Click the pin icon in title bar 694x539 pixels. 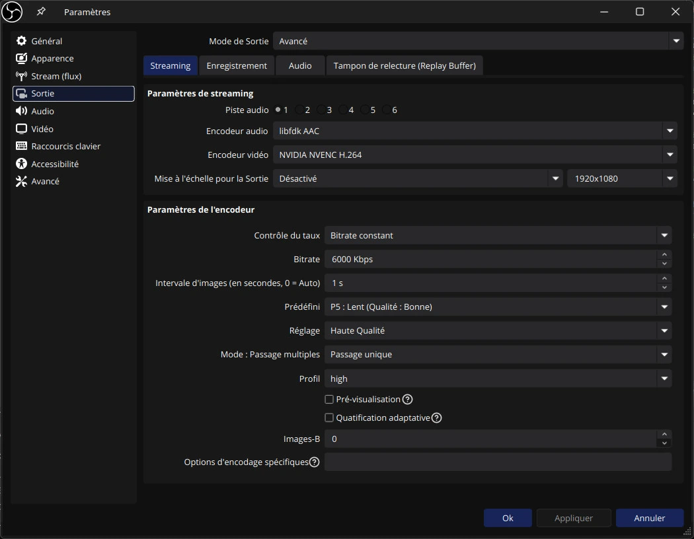click(41, 12)
